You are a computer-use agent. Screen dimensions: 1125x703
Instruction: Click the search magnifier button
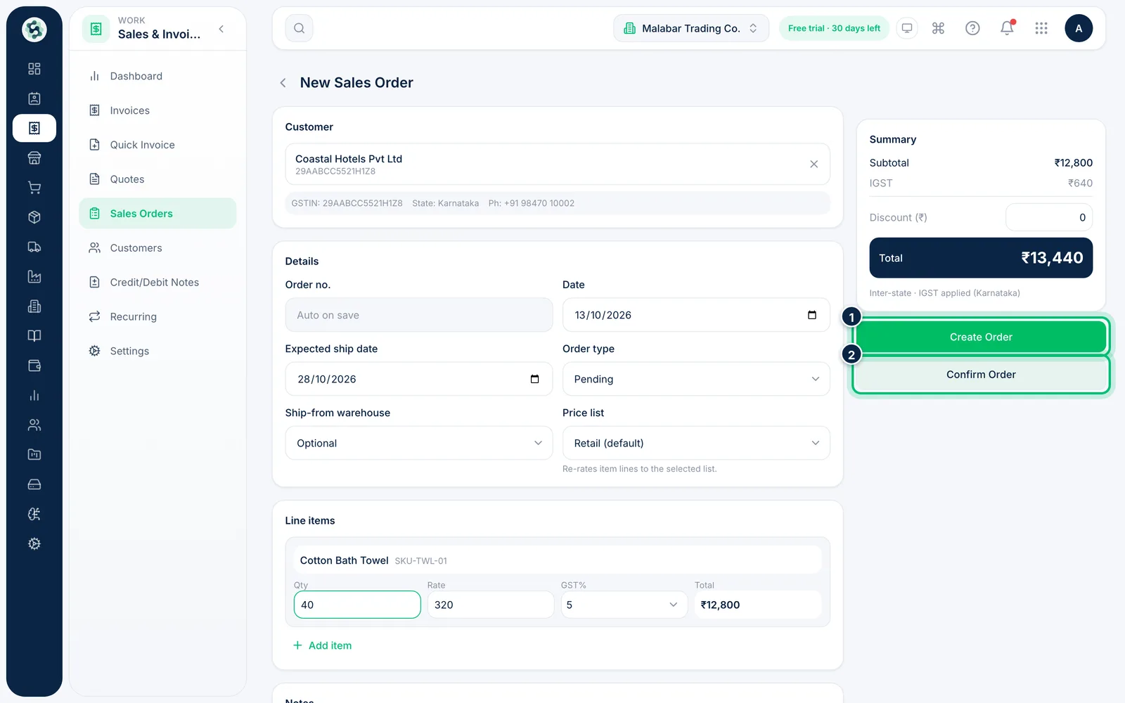click(300, 28)
